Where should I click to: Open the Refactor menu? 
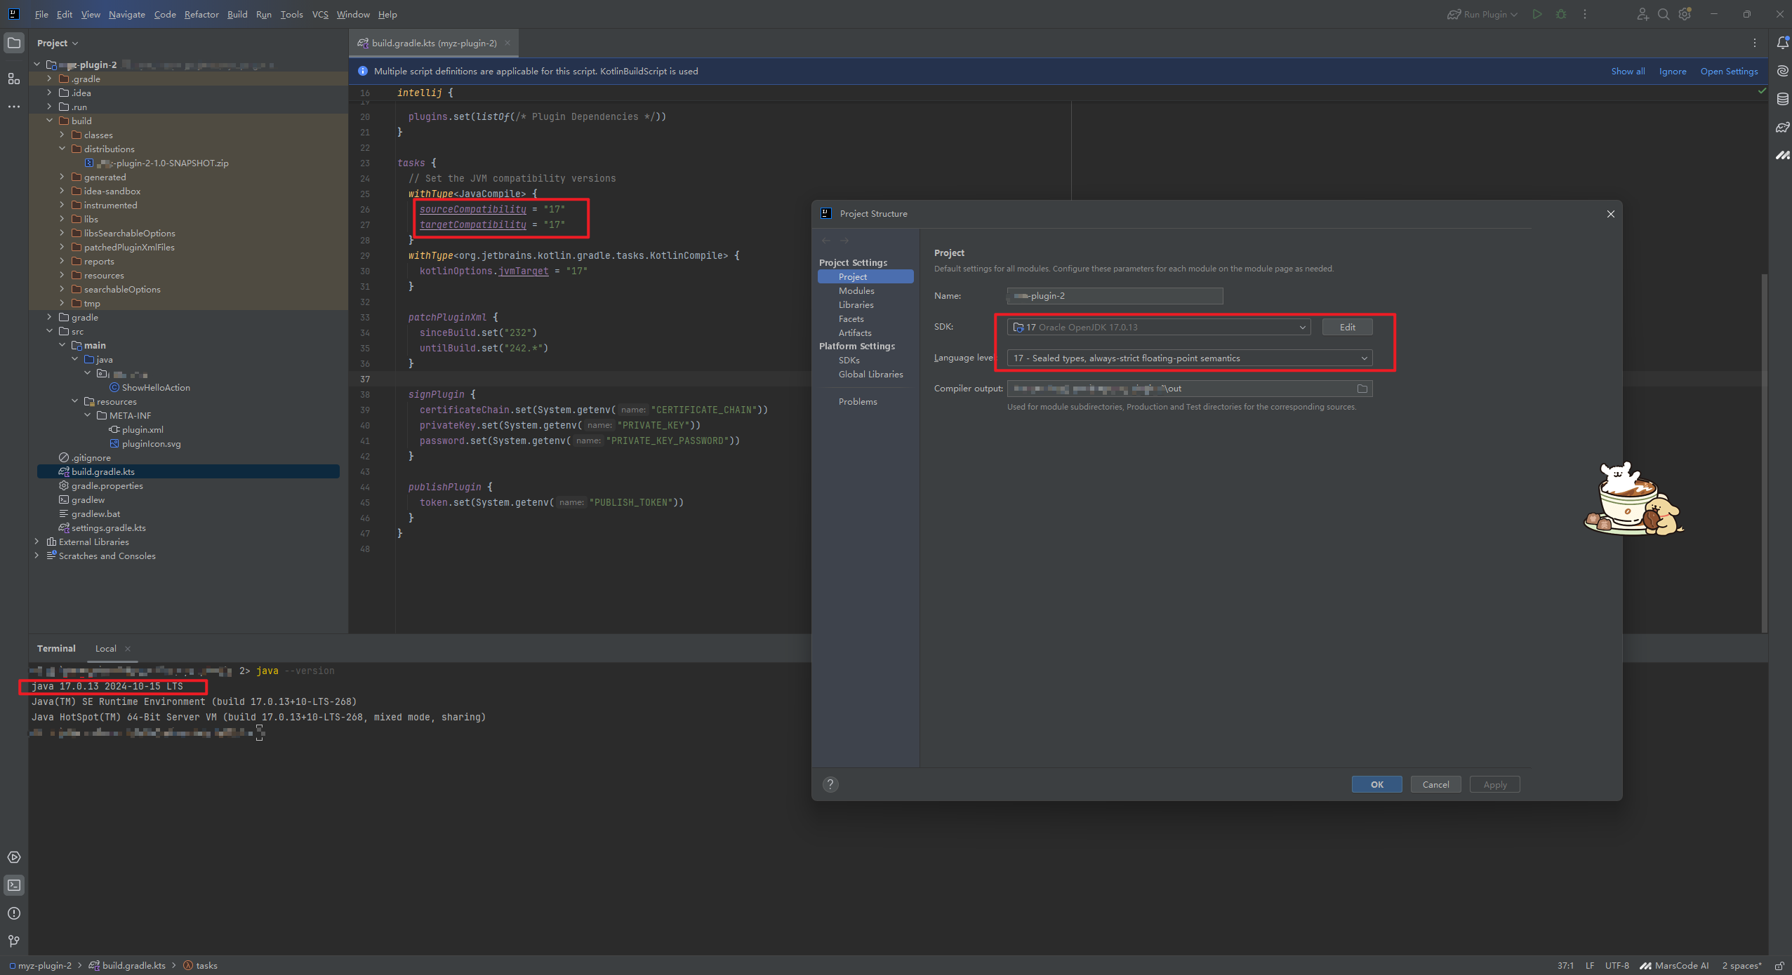click(x=201, y=14)
